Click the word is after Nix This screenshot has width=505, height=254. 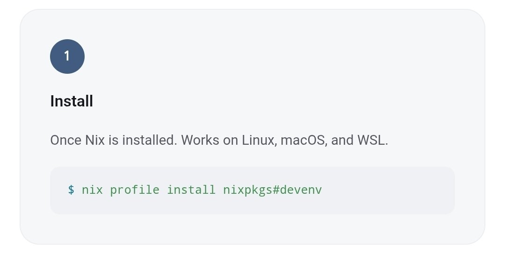coord(113,140)
